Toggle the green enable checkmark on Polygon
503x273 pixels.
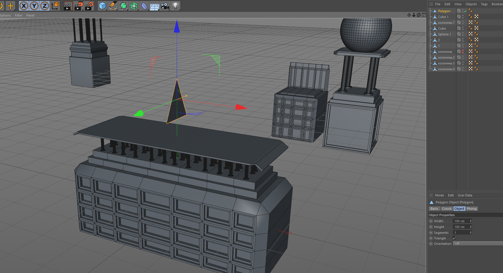click(x=466, y=11)
